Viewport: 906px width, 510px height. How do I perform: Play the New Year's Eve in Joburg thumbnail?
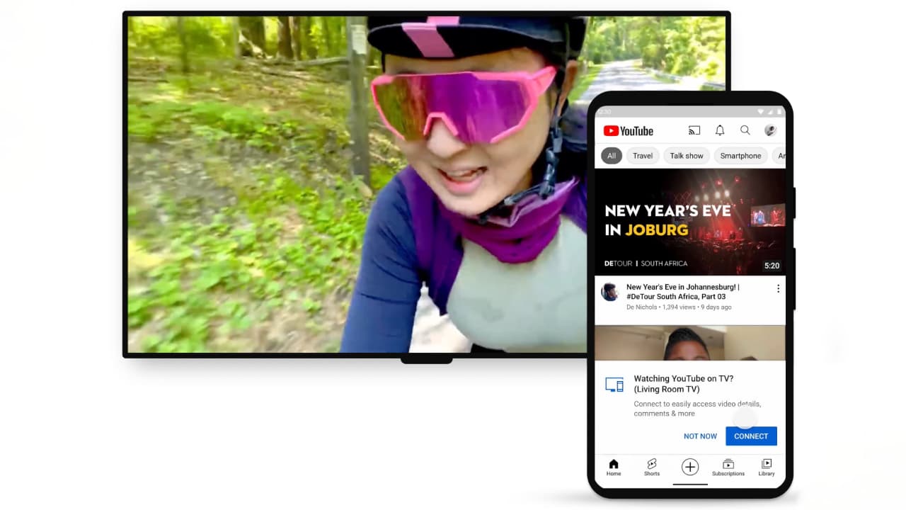[x=689, y=222]
